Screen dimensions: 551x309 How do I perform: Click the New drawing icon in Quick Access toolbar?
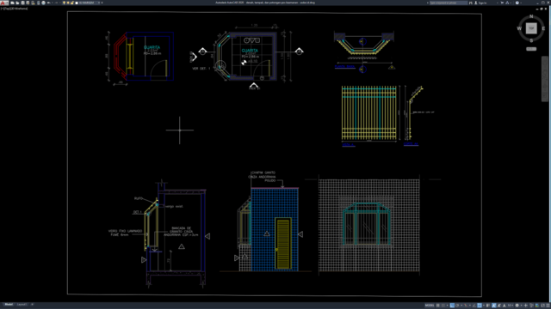(x=12, y=3)
